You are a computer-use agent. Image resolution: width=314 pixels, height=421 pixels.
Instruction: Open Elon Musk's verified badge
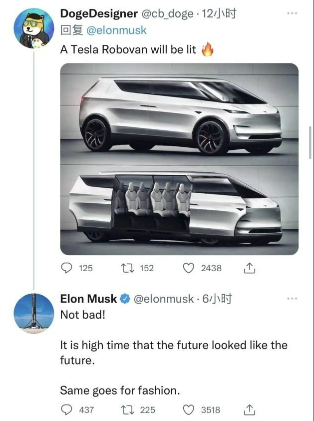tap(124, 299)
